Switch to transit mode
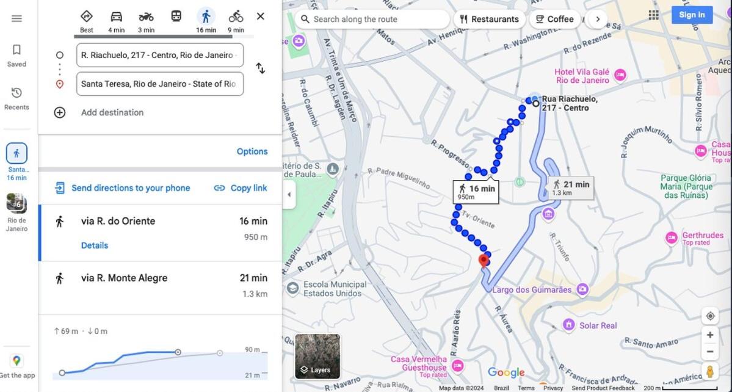732x392 pixels. [x=176, y=17]
